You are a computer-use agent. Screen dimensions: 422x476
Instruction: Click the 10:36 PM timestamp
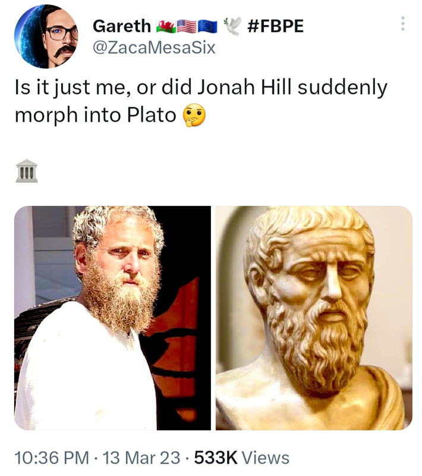tap(52, 458)
